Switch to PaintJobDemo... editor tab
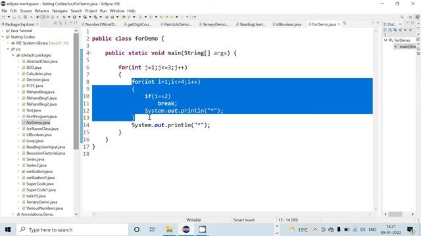 [176, 24]
